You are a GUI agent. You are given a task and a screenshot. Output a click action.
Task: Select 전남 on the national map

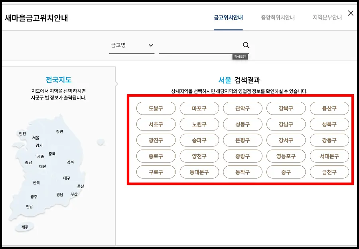point(29,207)
